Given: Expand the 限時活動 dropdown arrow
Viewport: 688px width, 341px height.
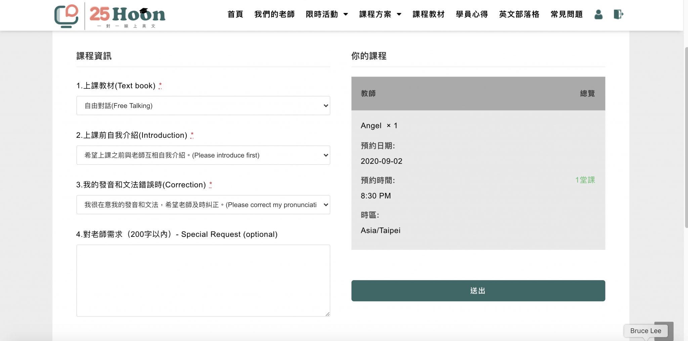Looking at the screenshot, I should tap(346, 14).
